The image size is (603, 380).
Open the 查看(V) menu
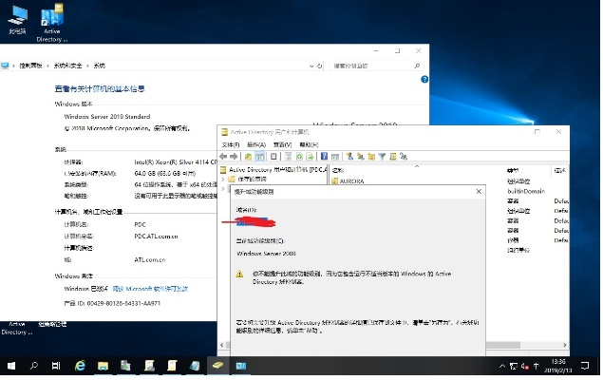tap(282, 144)
